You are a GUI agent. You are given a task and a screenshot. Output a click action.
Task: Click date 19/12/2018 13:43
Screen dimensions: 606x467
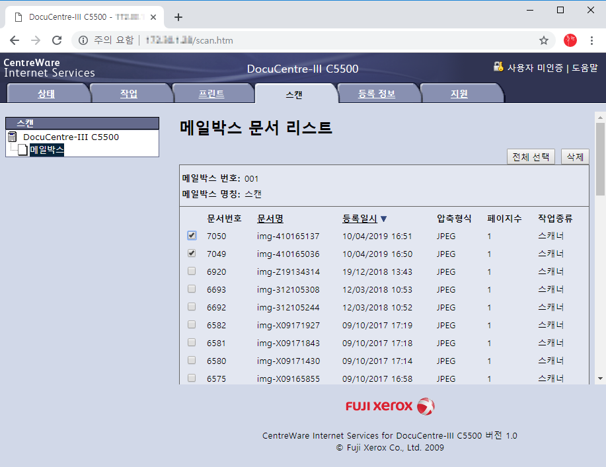[377, 271]
